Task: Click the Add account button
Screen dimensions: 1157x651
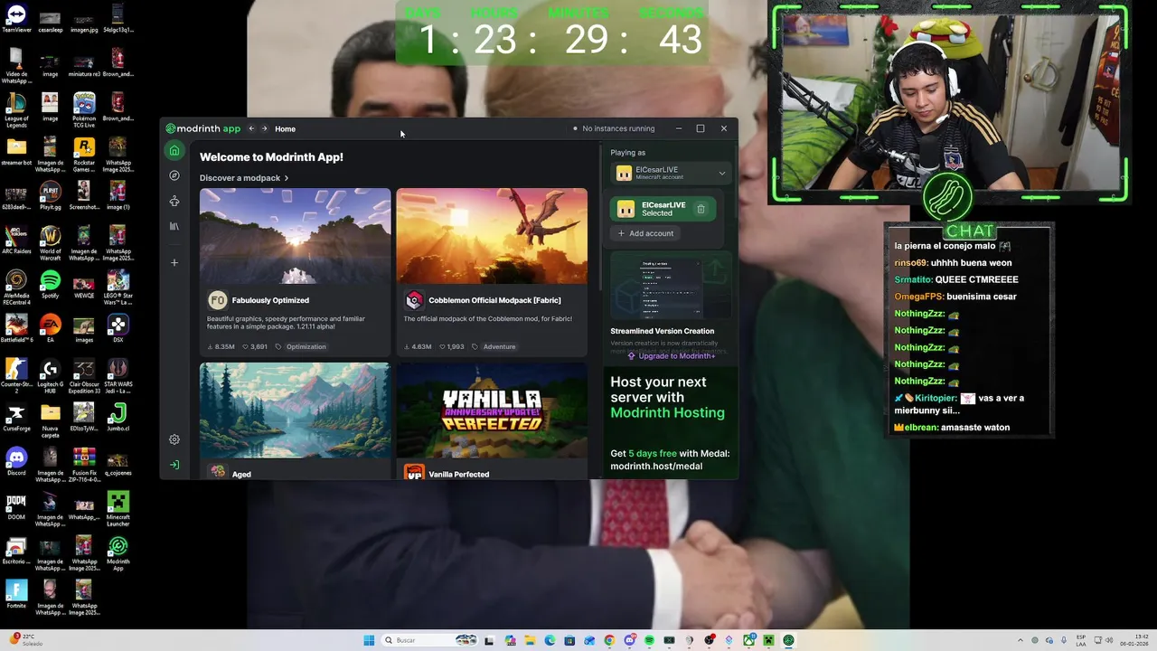Action: (645, 233)
